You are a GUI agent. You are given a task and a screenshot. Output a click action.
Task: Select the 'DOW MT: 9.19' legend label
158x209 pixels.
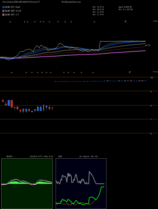click(x=13, y=11)
